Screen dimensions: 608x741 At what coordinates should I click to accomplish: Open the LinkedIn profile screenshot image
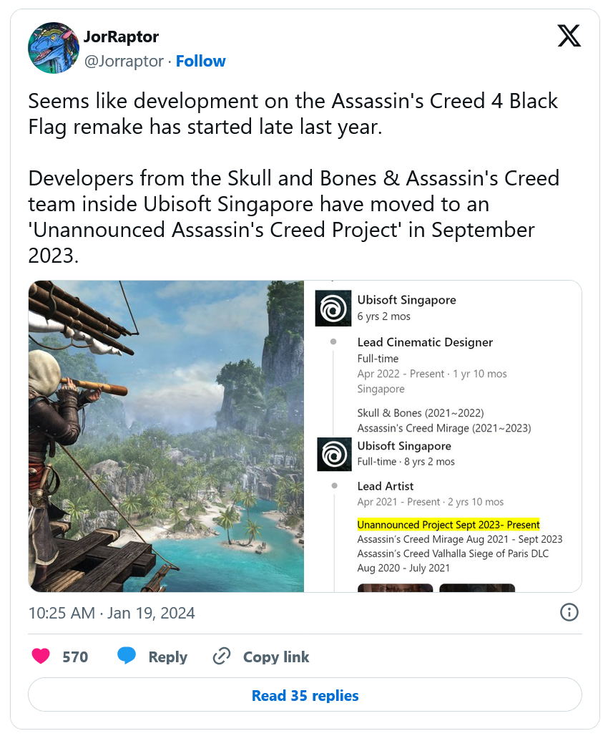[x=443, y=436]
